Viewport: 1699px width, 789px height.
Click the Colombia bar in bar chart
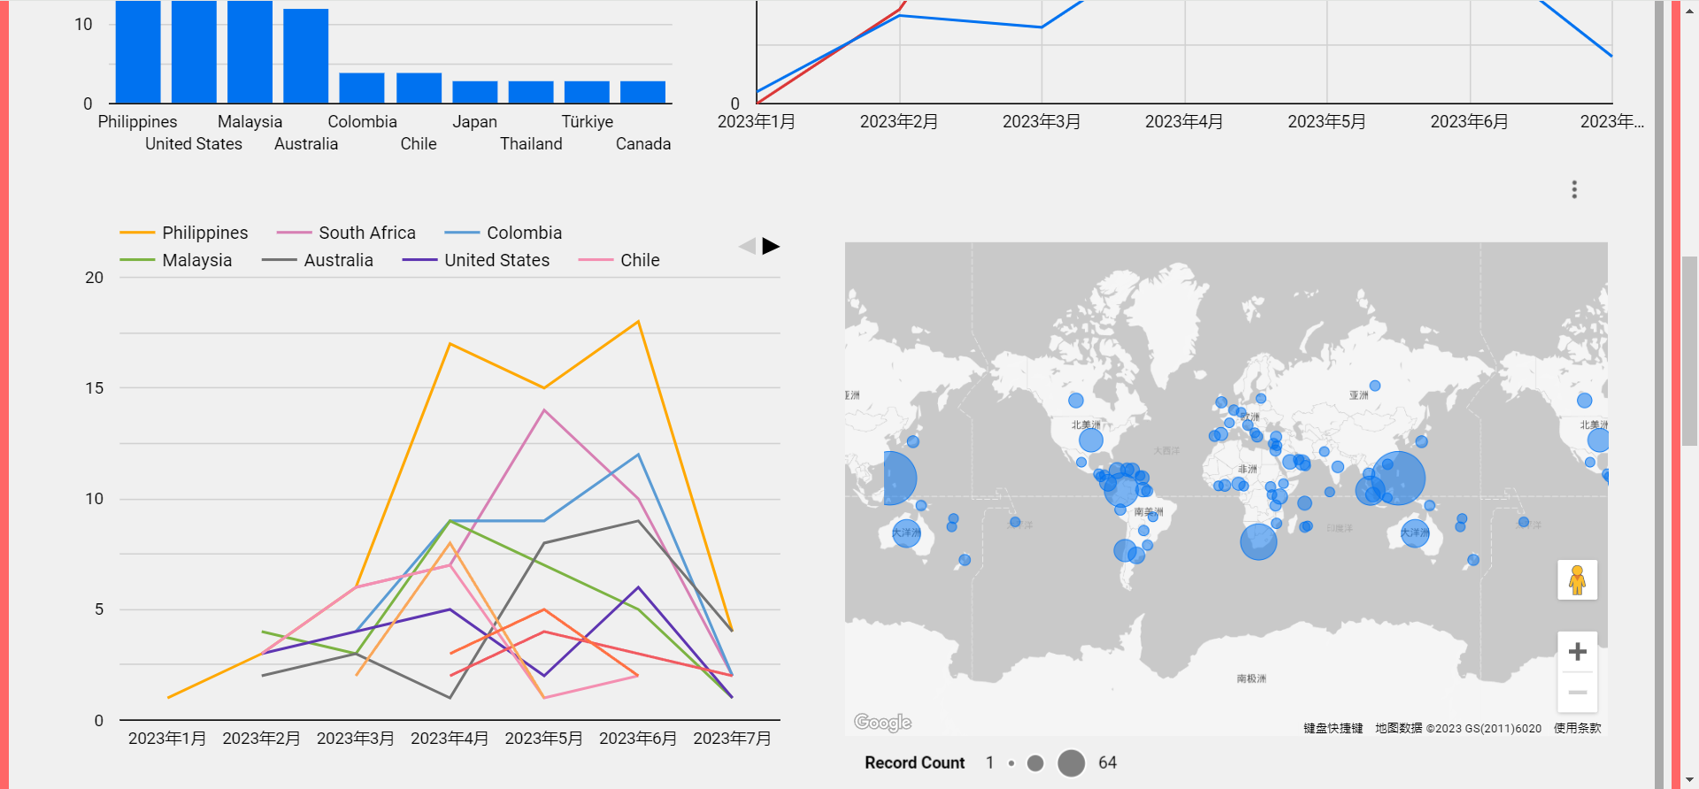coord(362,88)
